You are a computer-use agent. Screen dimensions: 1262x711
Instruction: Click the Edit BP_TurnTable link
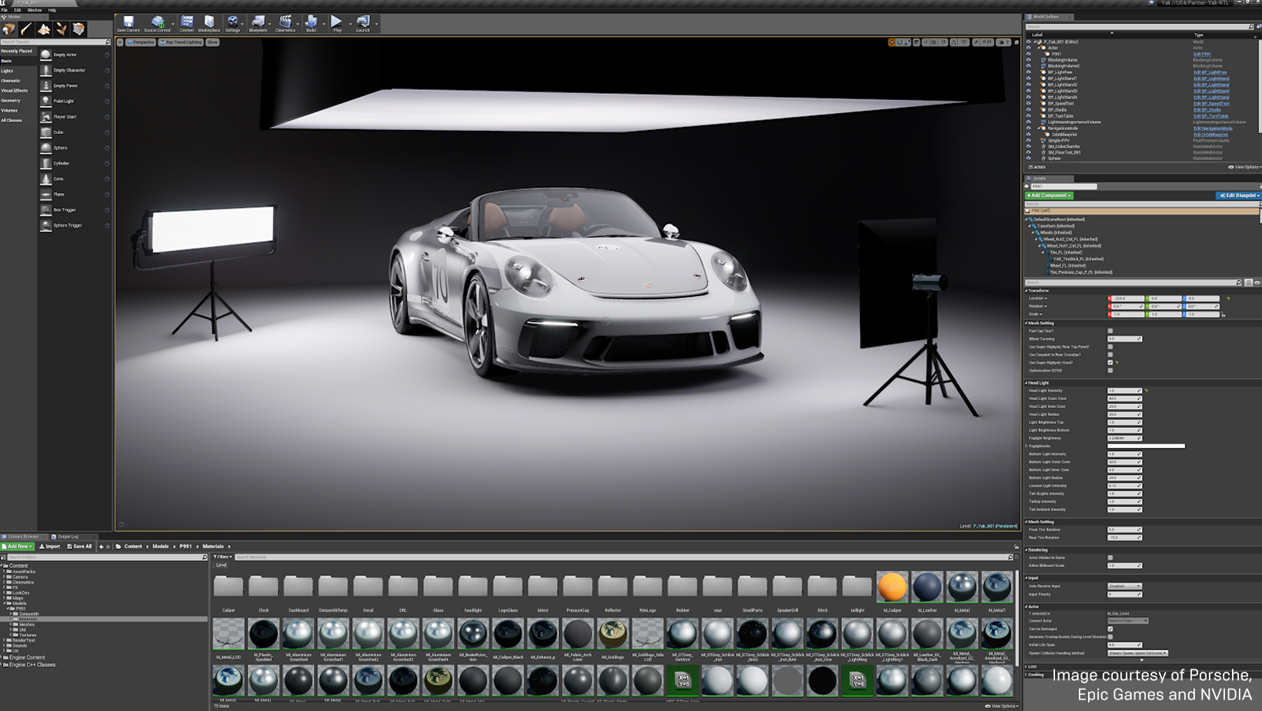1210,116
